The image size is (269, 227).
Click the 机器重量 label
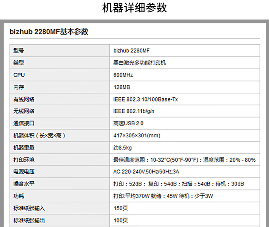[24, 148]
